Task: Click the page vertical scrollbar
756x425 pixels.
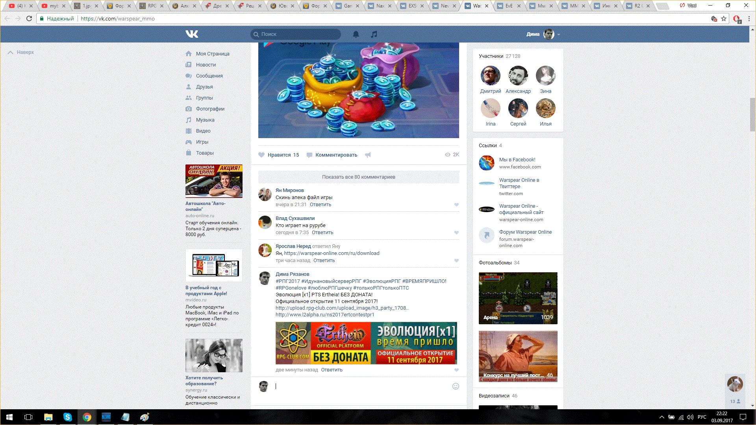Action: [x=752, y=114]
